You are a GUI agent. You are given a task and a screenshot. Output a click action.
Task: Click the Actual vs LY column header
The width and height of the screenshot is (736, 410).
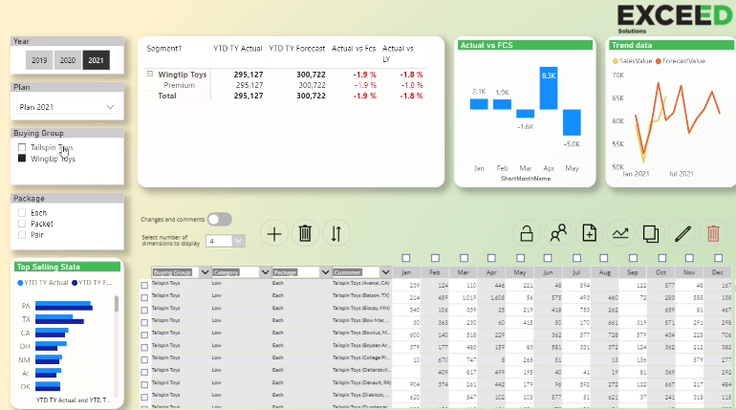pyautogui.click(x=398, y=54)
